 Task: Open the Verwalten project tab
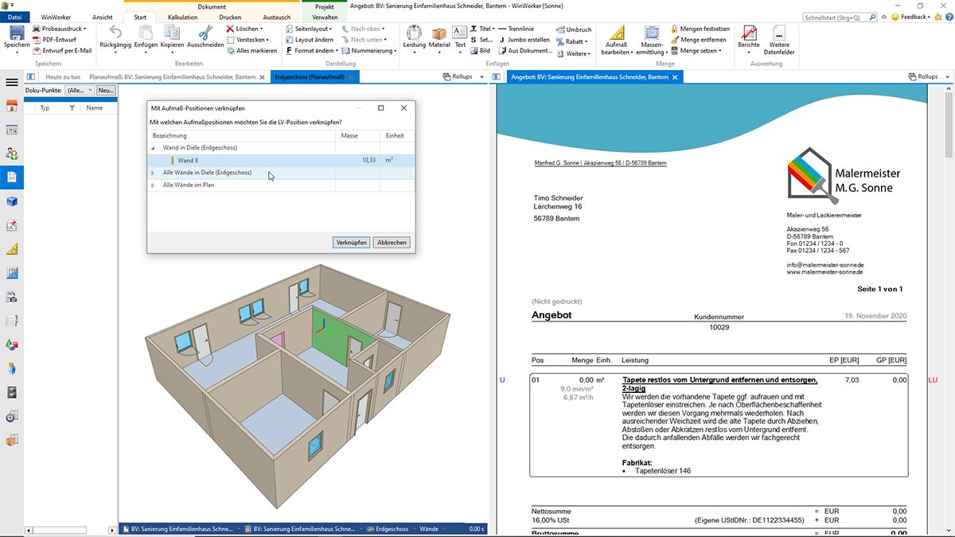tap(324, 17)
